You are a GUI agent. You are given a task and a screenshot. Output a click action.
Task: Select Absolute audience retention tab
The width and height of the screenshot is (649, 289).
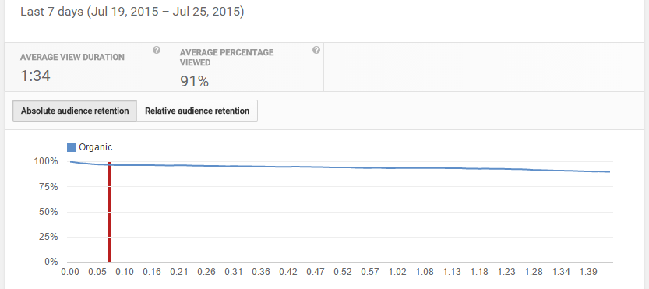(x=75, y=111)
